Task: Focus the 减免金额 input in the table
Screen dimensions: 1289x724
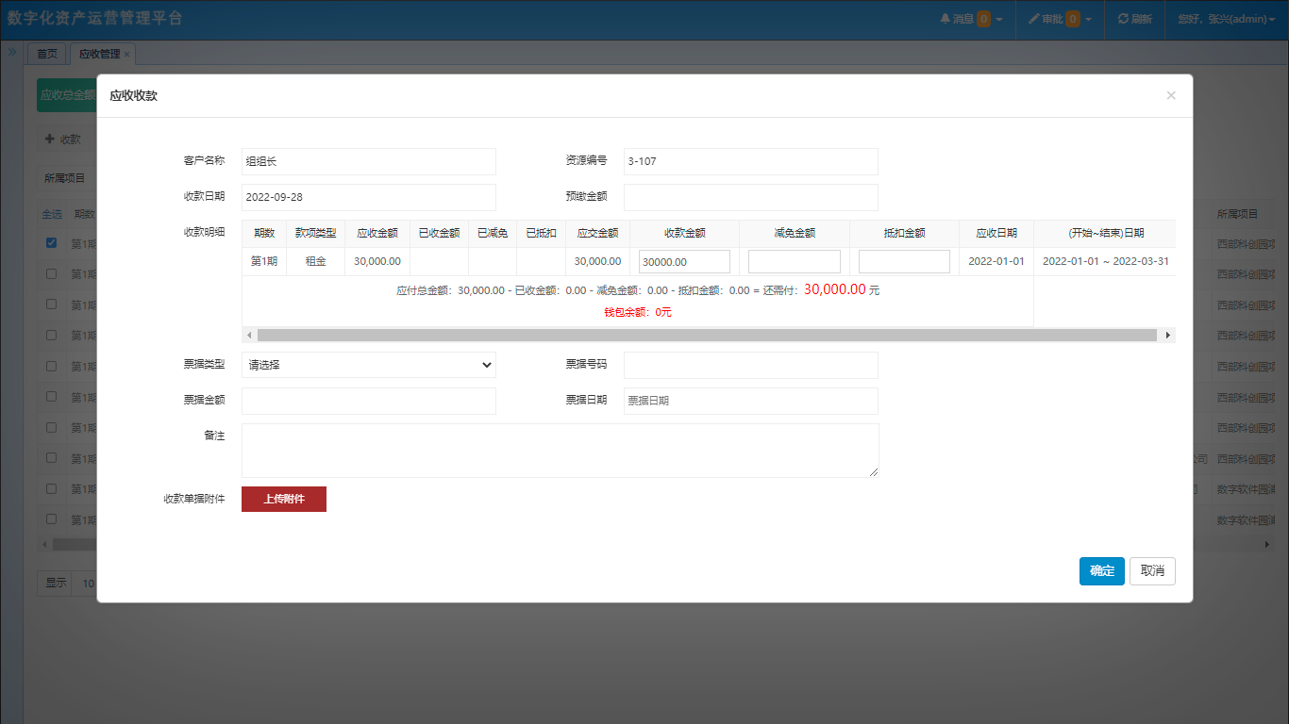Action: (x=795, y=261)
